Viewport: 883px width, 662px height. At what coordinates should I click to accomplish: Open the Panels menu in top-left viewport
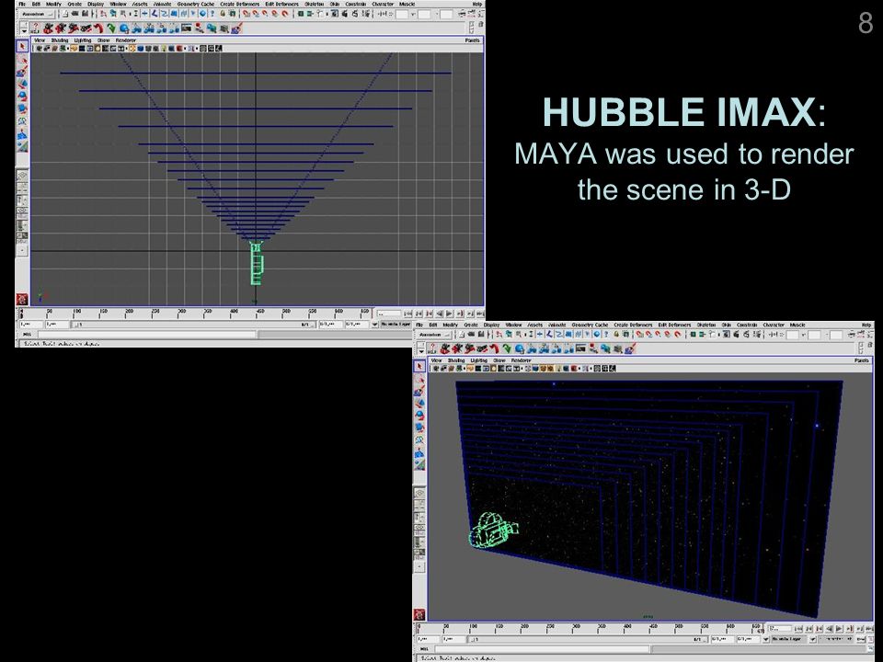(x=472, y=40)
